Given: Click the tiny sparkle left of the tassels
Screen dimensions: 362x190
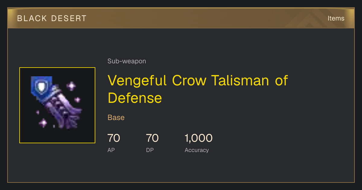Looking at the screenshot, I should tap(38, 112).
